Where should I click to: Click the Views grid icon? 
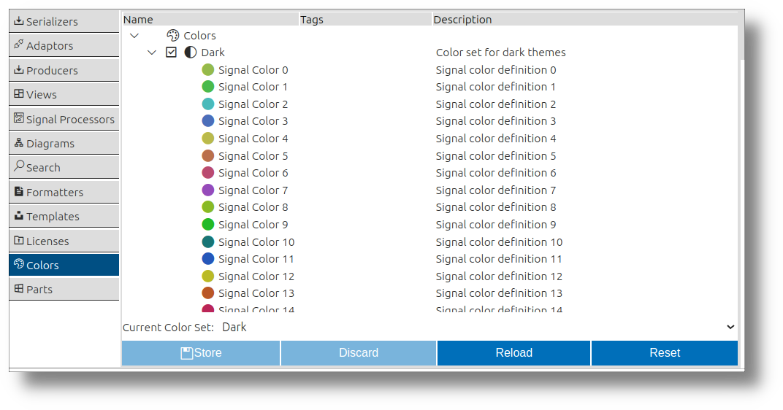point(18,93)
